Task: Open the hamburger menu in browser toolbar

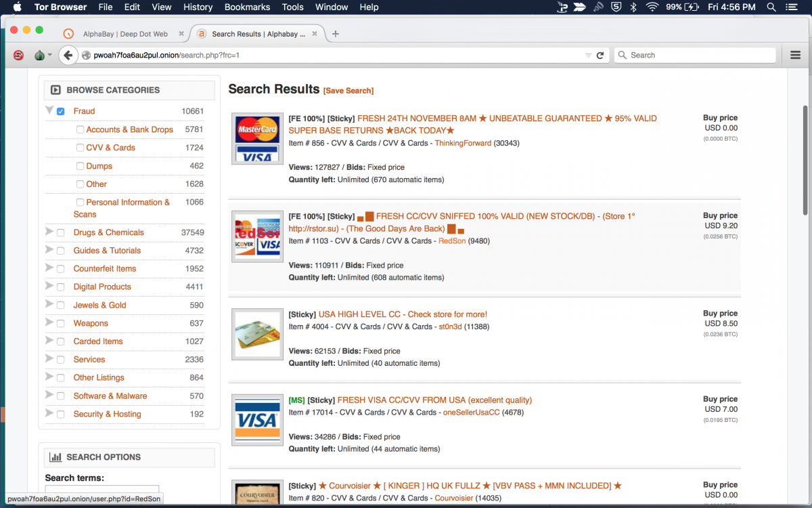Action: click(795, 56)
